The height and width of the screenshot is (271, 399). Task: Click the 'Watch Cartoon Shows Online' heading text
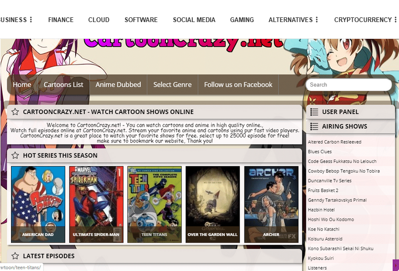142,112
